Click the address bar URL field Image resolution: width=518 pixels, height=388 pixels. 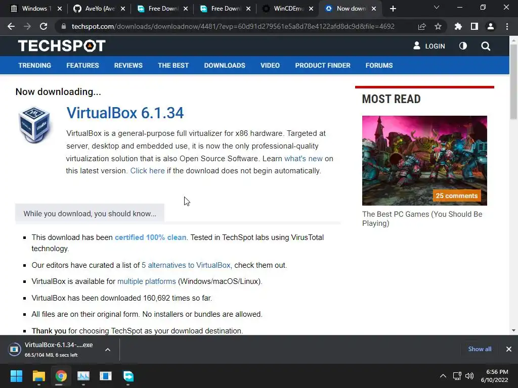pos(233,26)
